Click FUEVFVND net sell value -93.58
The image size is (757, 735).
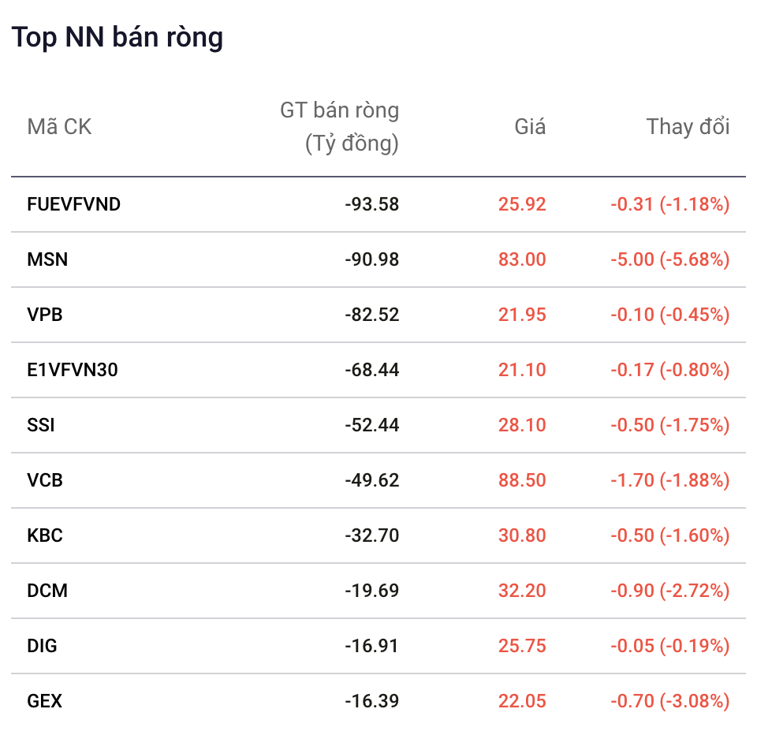pos(371,204)
